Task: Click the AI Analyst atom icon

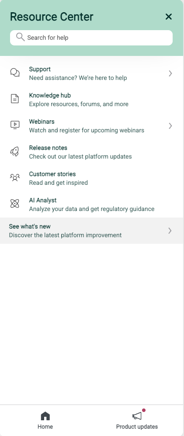Action: pyautogui.click(x=15, y=204)
